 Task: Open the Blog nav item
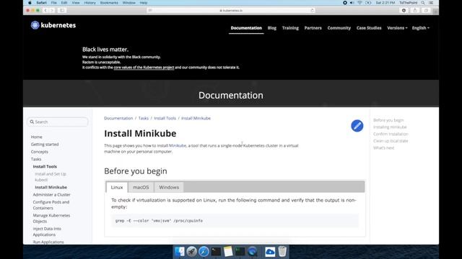tap(272, 28)
